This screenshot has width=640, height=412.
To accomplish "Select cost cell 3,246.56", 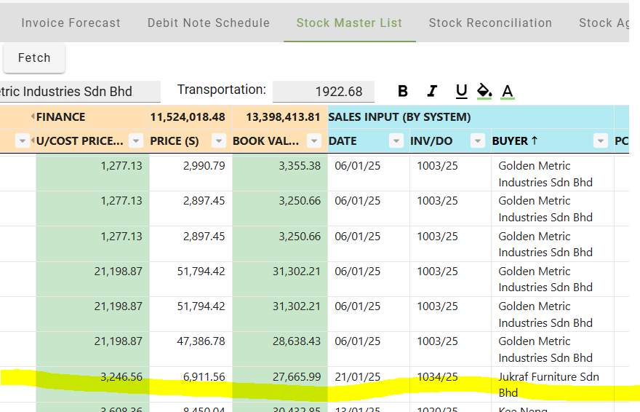I will click(93, 384).
